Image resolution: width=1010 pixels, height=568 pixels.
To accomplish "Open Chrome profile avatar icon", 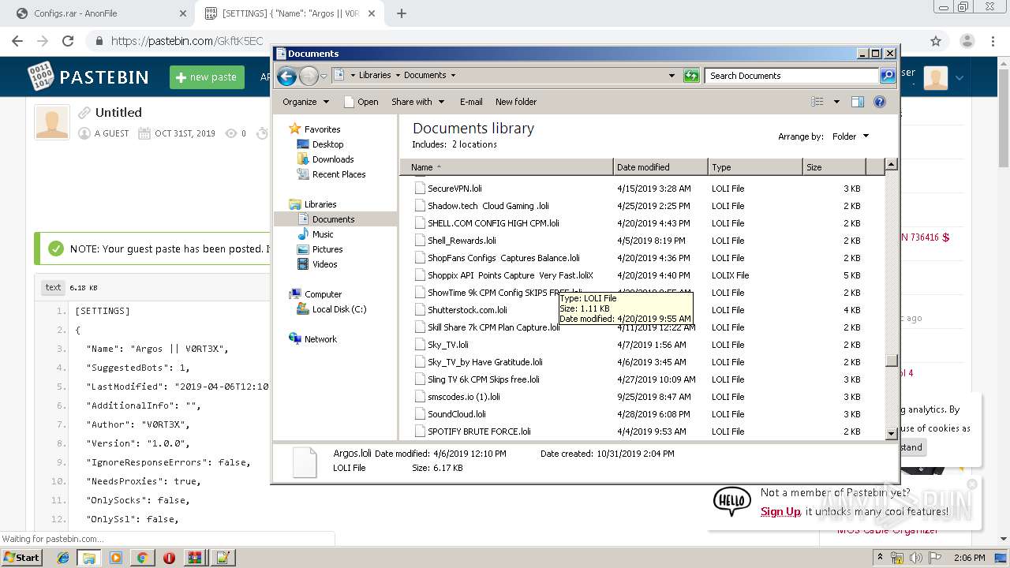I will (x=967, y=41).
